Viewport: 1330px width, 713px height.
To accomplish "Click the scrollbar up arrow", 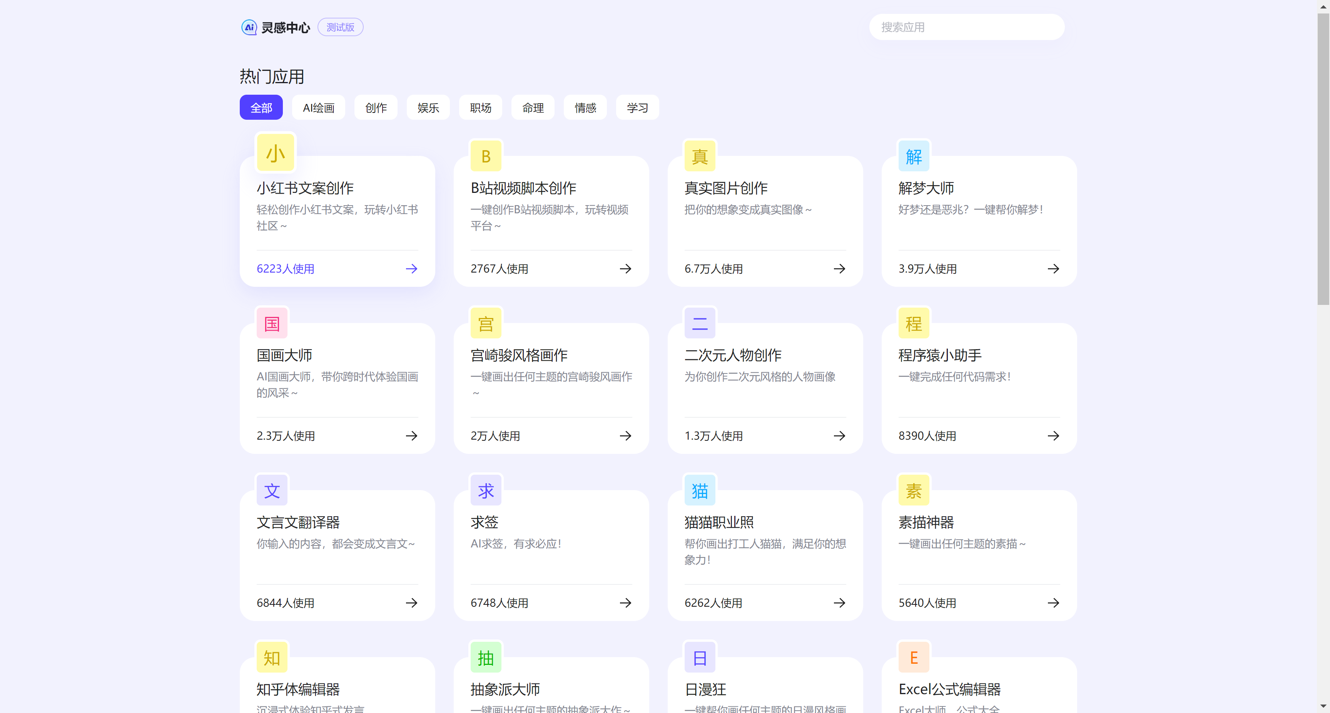I will (x=1323, y=6).
